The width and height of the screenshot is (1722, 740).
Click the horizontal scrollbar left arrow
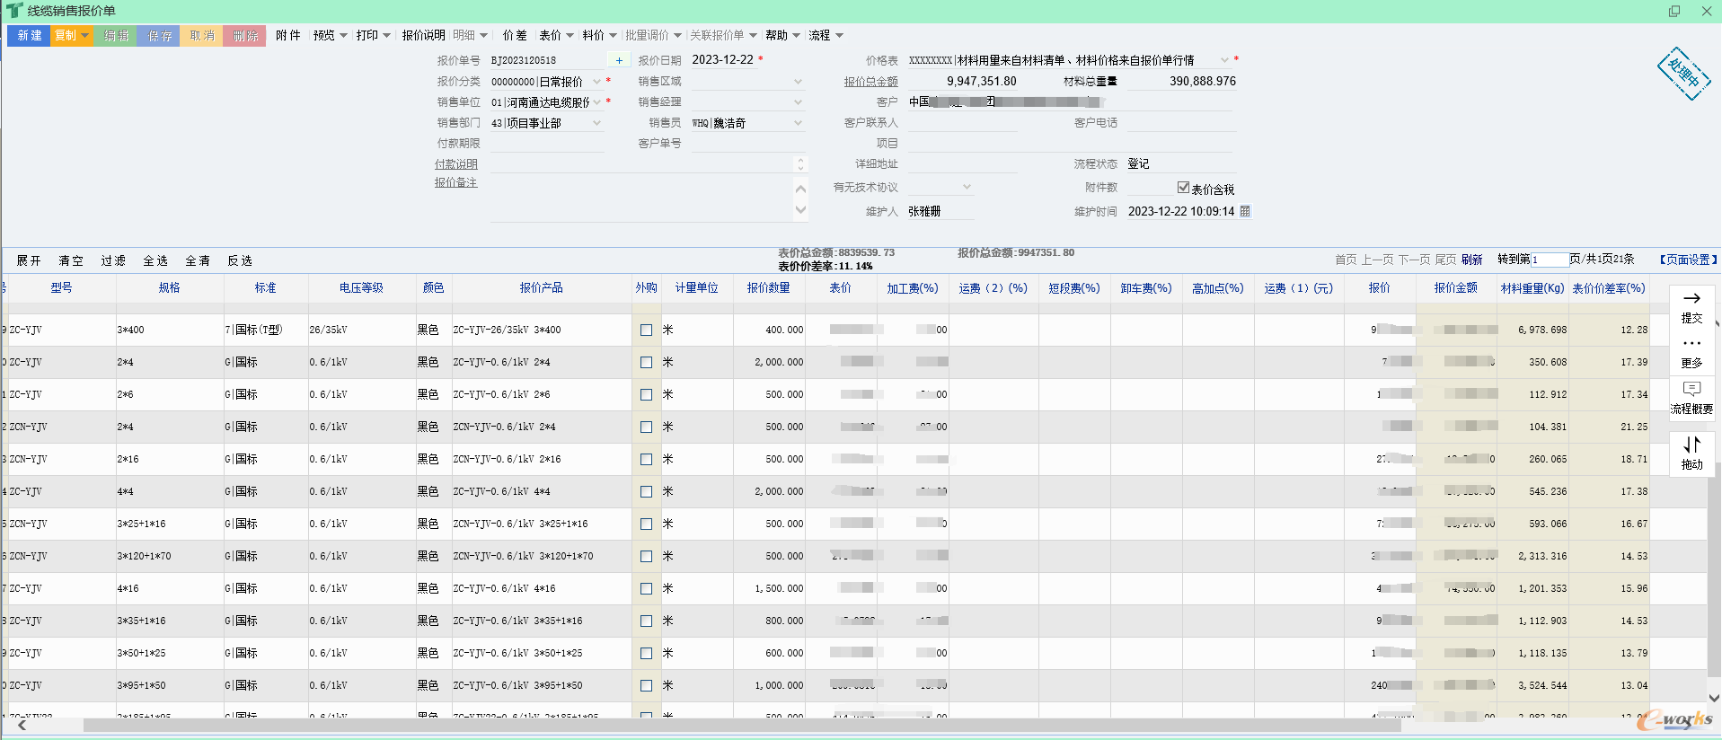coord(22,725)
